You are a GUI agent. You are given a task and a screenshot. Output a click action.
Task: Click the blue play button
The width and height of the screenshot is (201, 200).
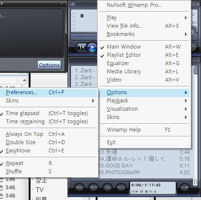(x=92, y=47)
